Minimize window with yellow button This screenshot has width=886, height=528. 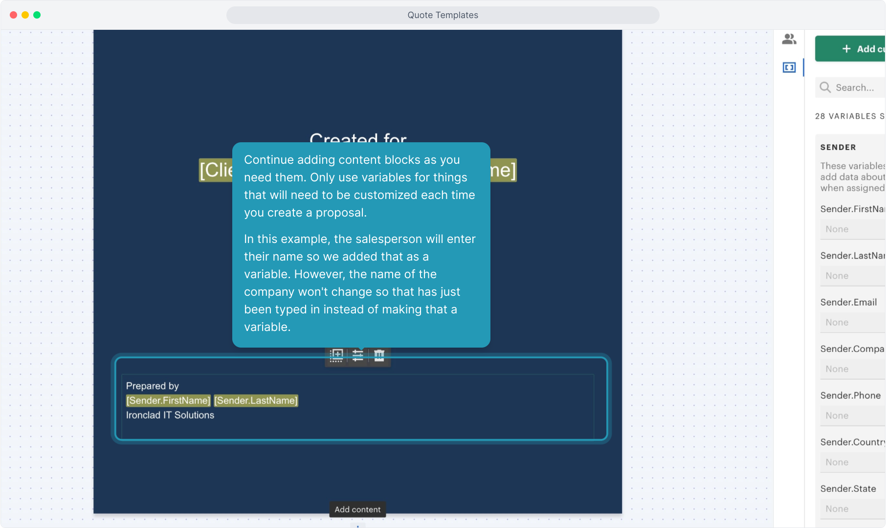click(25, 15)
